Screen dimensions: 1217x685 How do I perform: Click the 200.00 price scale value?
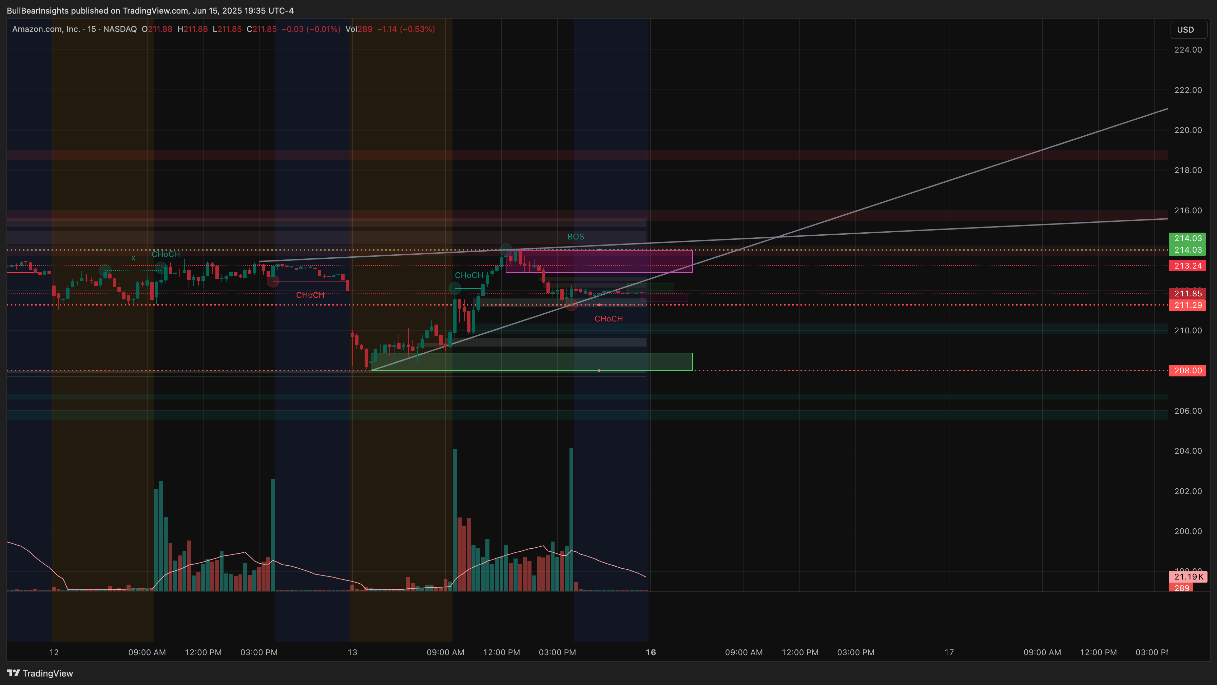(x=1188, y=531)
